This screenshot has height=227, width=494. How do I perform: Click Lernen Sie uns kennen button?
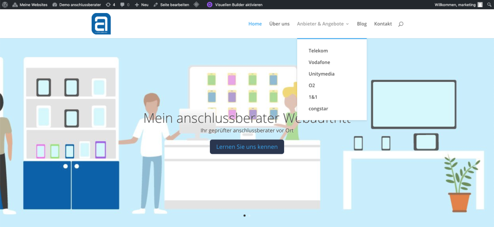[247, 147]
